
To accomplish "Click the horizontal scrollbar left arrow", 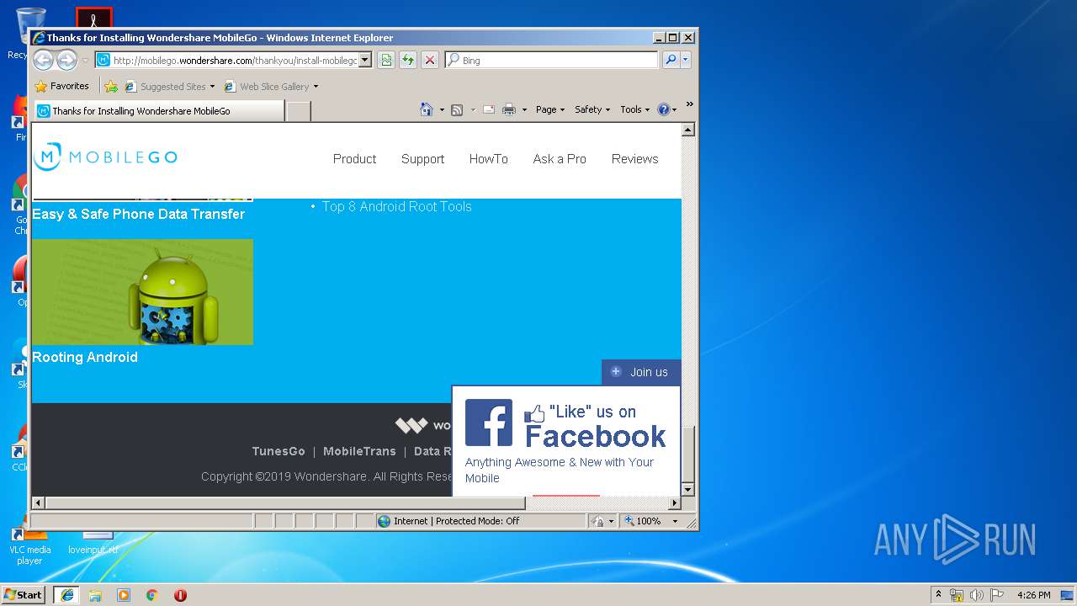I will (x=38, y=503).
